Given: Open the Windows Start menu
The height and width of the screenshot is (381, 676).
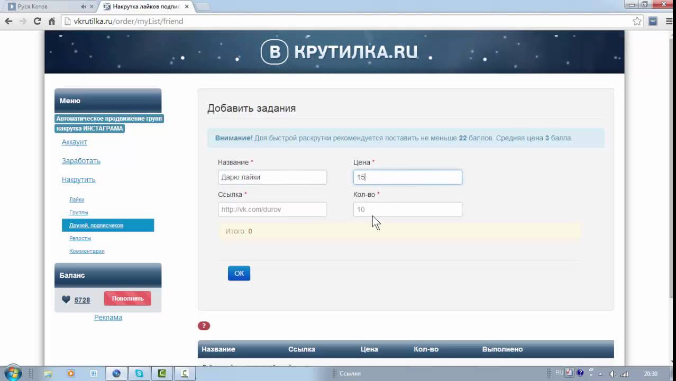Looking at the screenshot, I should pos(13,373).
